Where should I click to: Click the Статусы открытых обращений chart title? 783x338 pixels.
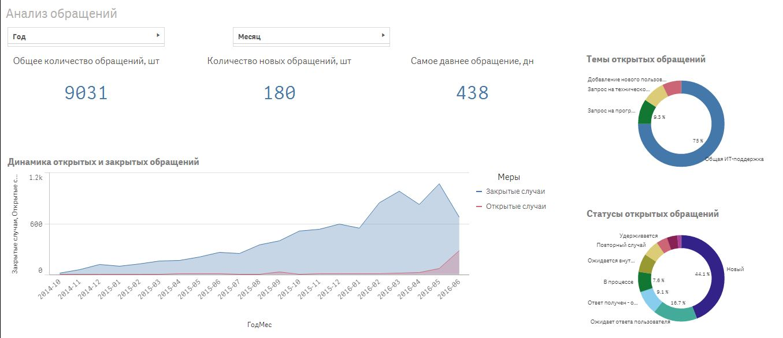pos(652,214)
